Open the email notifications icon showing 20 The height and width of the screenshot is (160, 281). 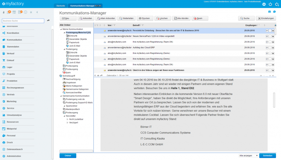pyautogui.click(x=8, y=12)
